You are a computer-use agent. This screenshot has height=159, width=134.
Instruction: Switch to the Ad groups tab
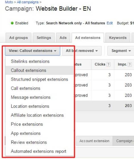18,38
